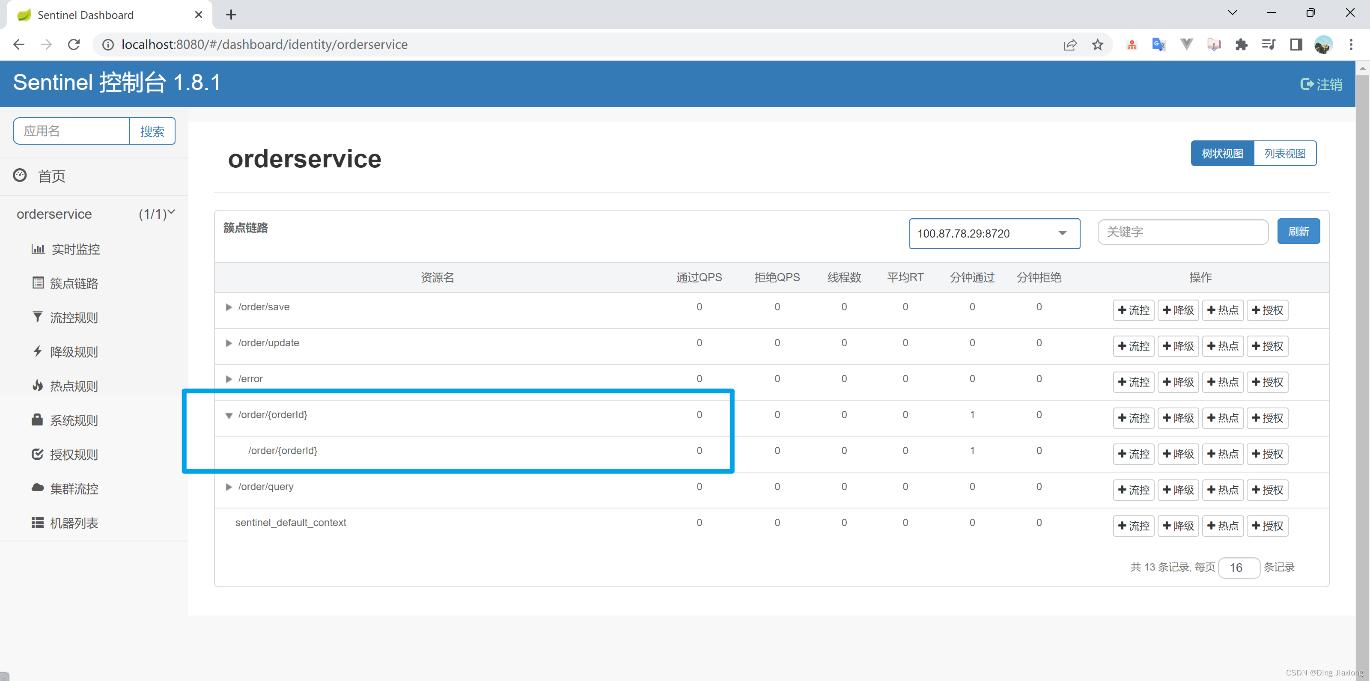Expand the /error resource row
Image resolution: width=1370 pixels, height=681 pixels.
(x=229, y=379)
